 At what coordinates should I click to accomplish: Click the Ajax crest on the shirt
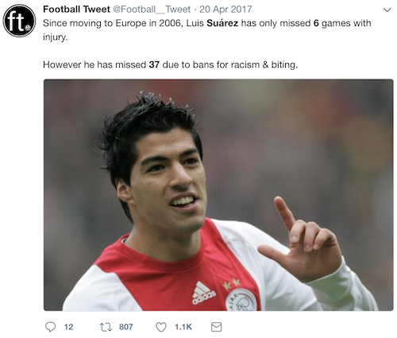pos(241,300)
